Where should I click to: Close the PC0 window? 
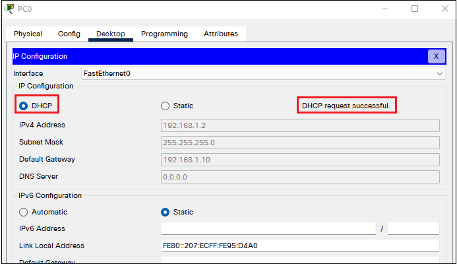tap(444, 9)
